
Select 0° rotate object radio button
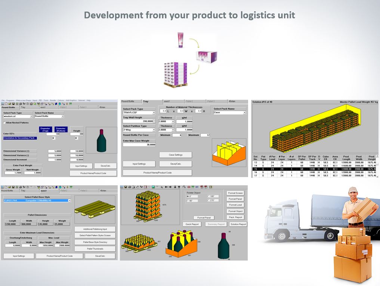(x=188, y=196)
